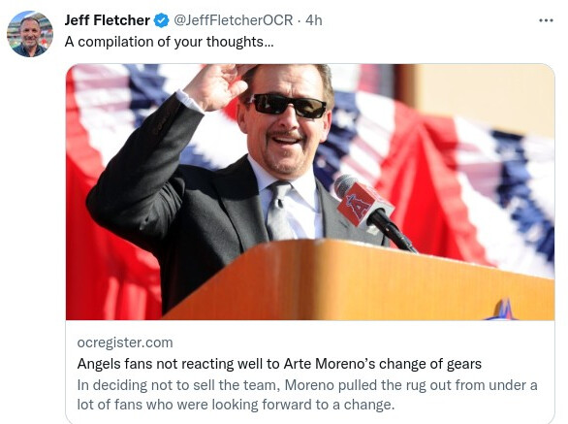The width and height of the screenshot is (568, 424).
Task: Click the gray necktie in the article photo
Action: point(278,210)
